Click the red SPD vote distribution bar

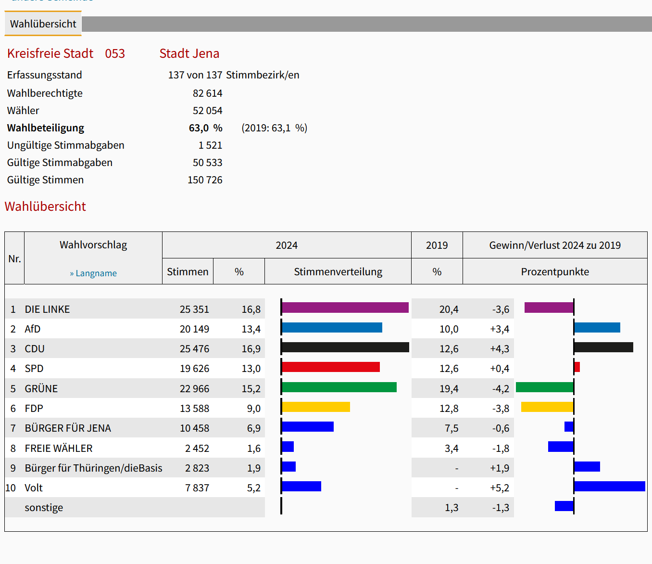click(331, 367)
